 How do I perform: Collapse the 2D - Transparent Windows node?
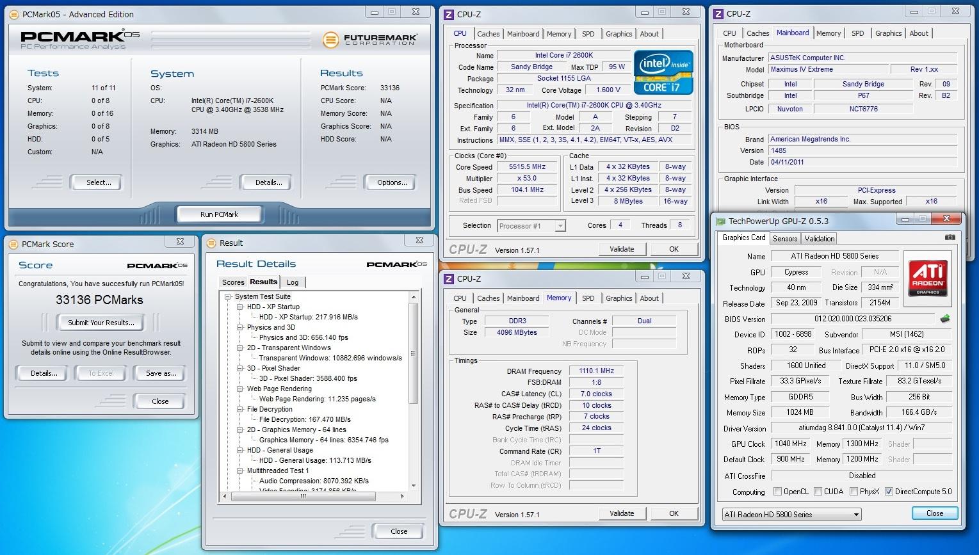point(240,348)
